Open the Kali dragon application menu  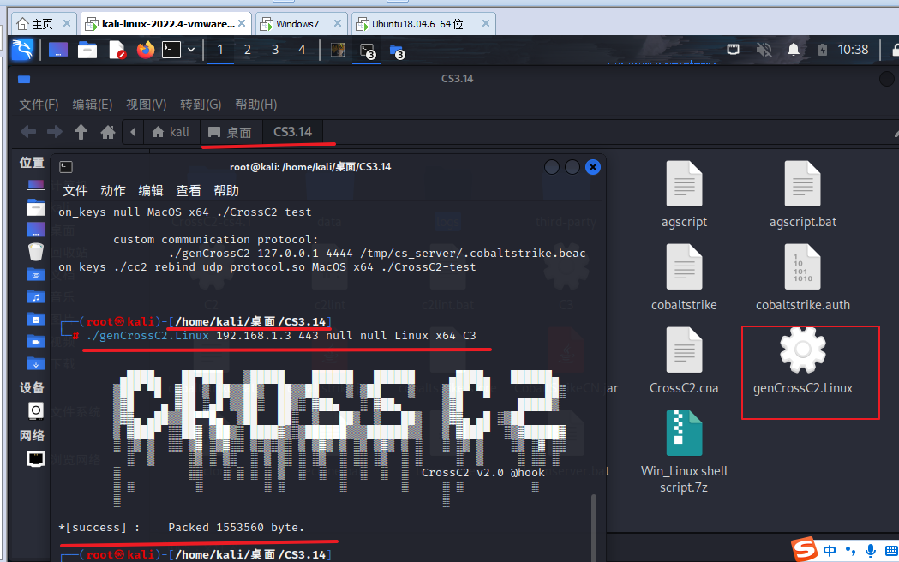pyautogui.click(x=23, y=50)
